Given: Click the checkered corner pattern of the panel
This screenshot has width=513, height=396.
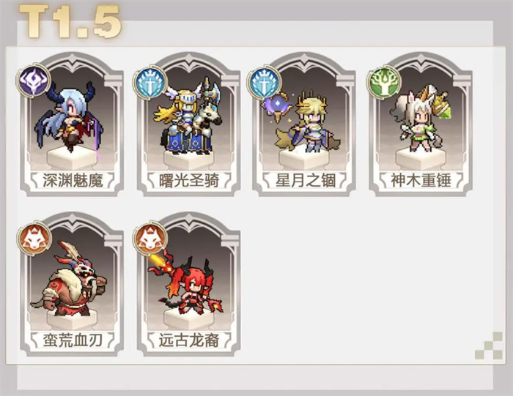Looking at the screenshot, I should pos(489,345).
